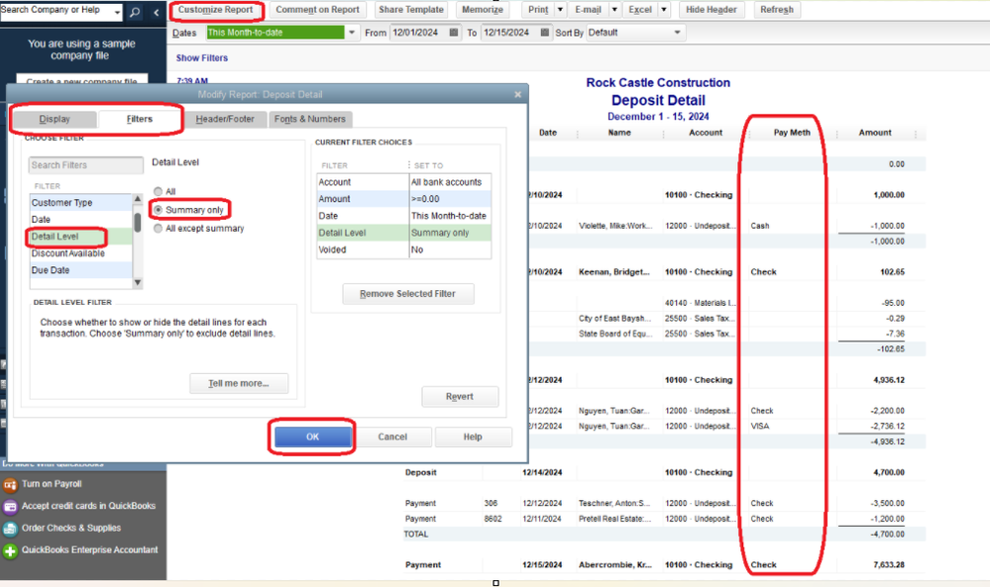Select the Summary only radio button
Viewport: 990px width, 587px height.
click(158, 210)
